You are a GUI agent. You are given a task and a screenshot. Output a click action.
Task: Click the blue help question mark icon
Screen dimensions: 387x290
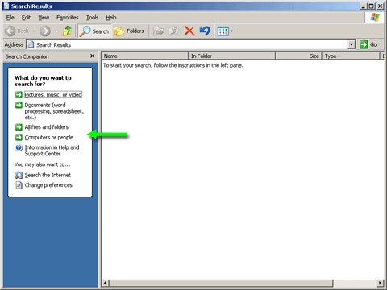tap(19, 147)
